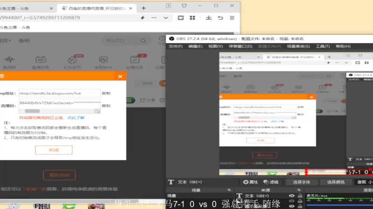Close the orange stream info dialog

[x=120, y=77]
